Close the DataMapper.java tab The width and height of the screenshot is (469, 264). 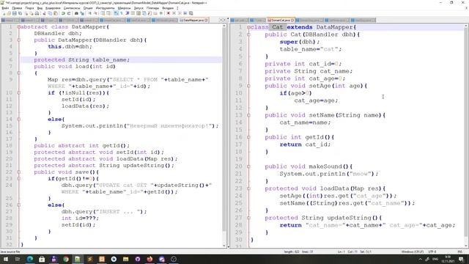click(x=206, y=20)
